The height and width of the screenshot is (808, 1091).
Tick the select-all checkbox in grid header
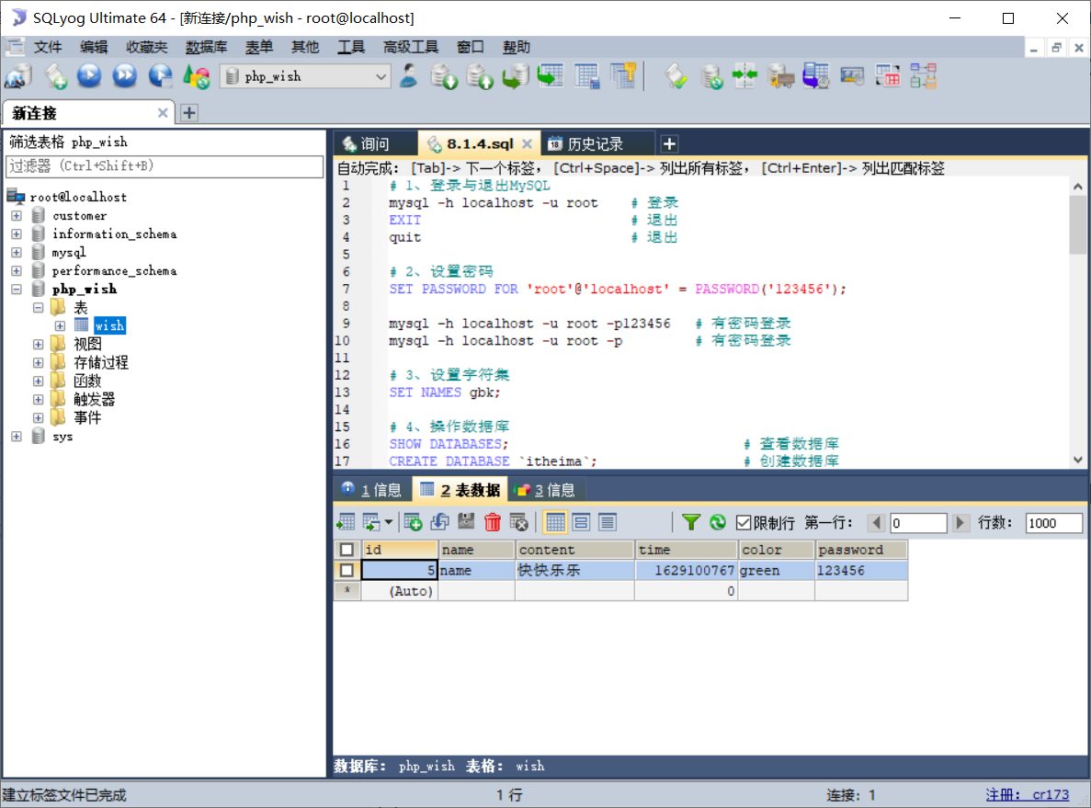[347, 550]
